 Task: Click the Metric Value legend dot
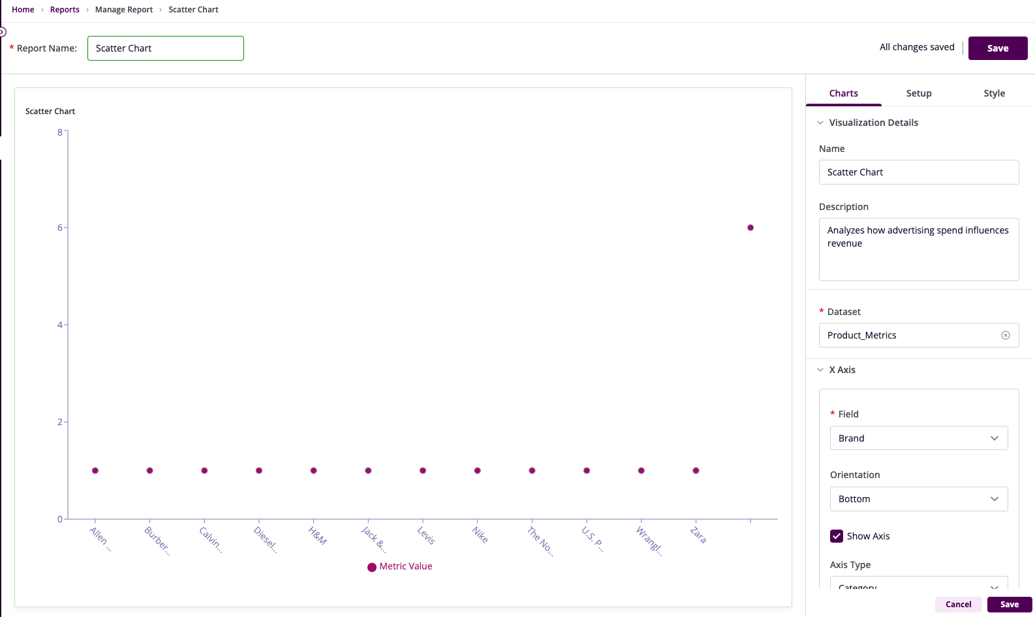tap(372, 567)
